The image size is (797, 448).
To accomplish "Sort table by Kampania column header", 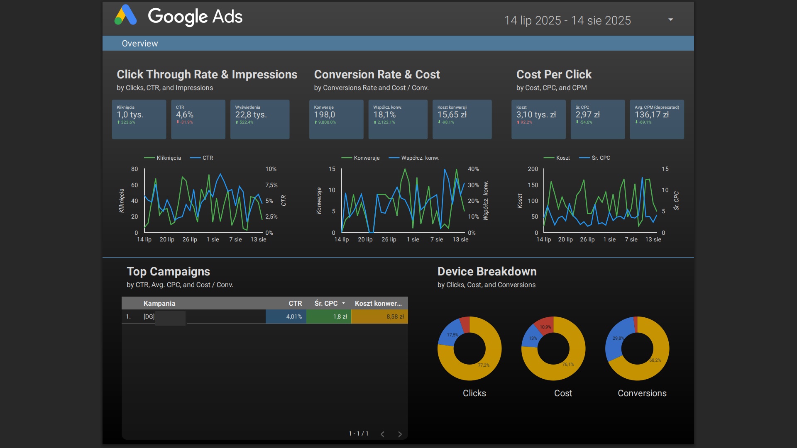I will (x=159, y=303).
